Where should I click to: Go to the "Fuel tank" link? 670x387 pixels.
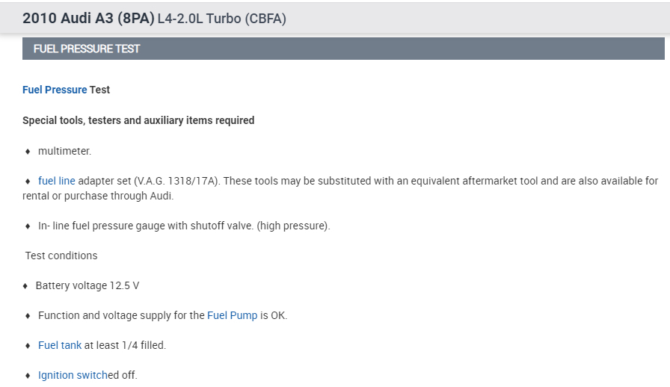pos(60,345)
